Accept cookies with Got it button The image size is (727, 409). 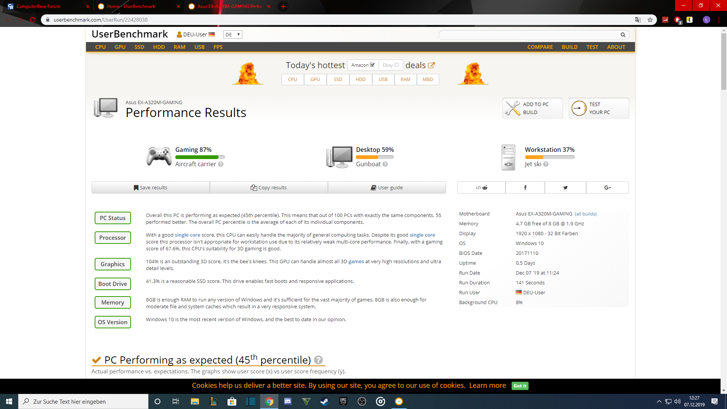coord(520,386)
